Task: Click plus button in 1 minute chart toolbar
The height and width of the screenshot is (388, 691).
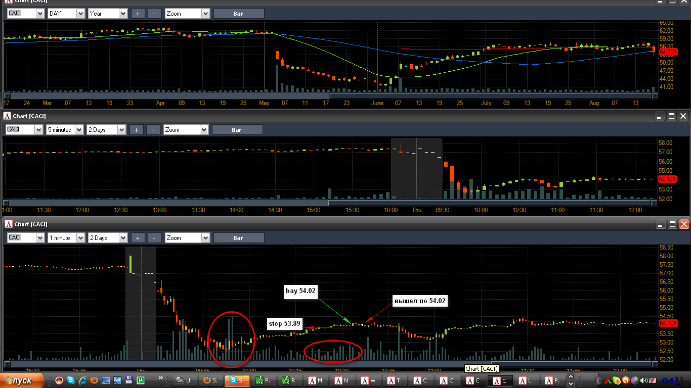Action: pos(138,238)
